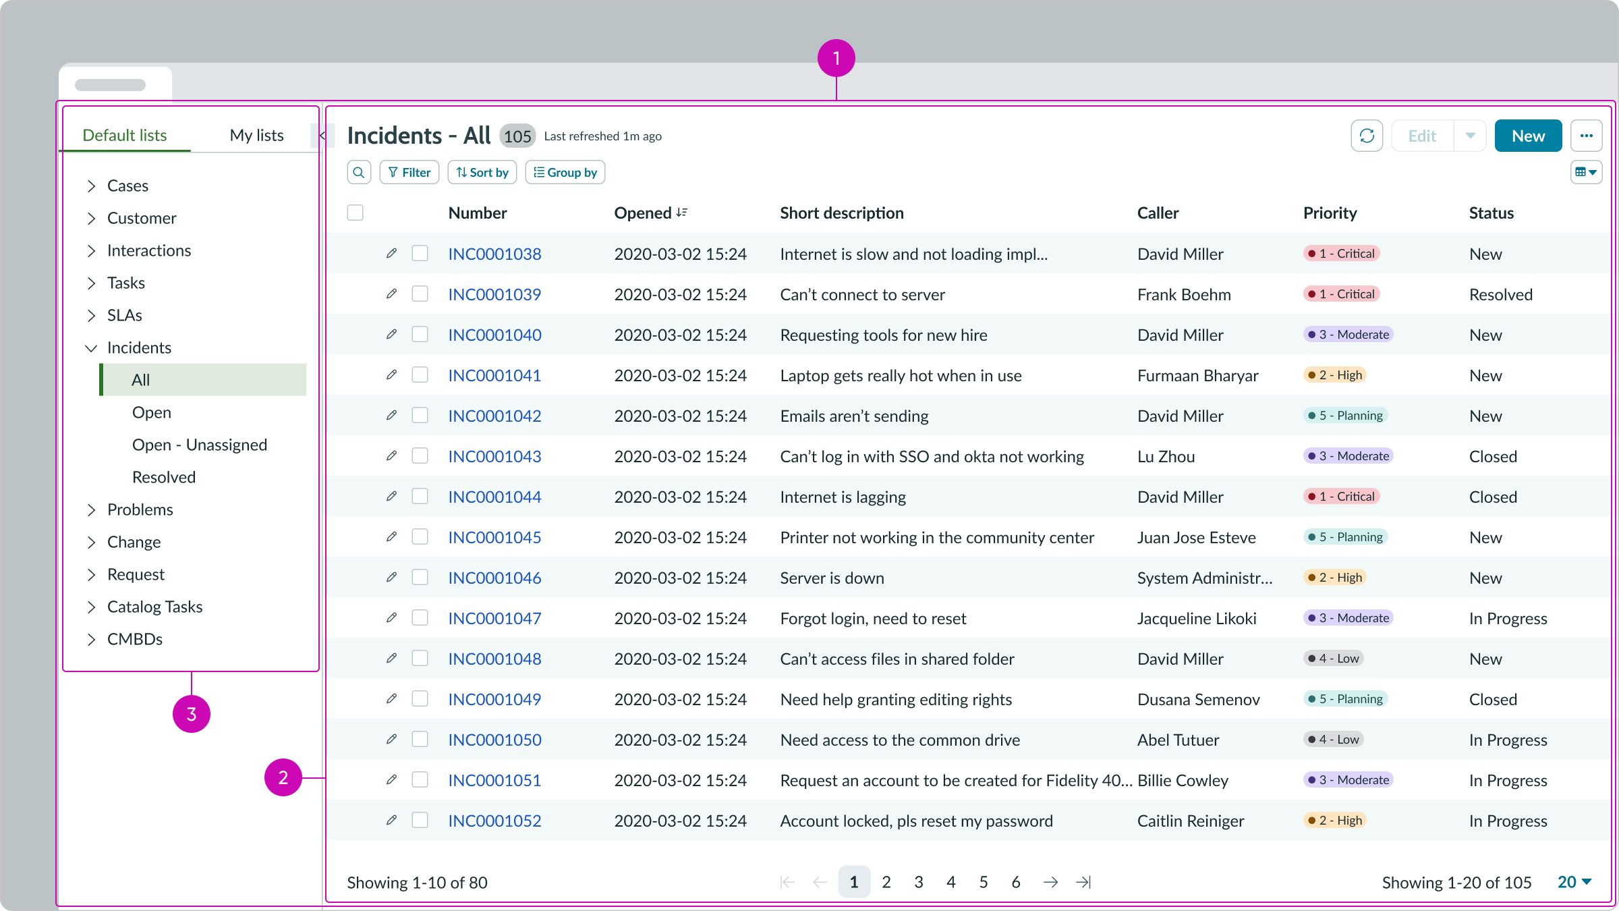This screenshot has width=1619, height=911.
Task: Click the Priority column header
Action: (x=1330, y=213)
